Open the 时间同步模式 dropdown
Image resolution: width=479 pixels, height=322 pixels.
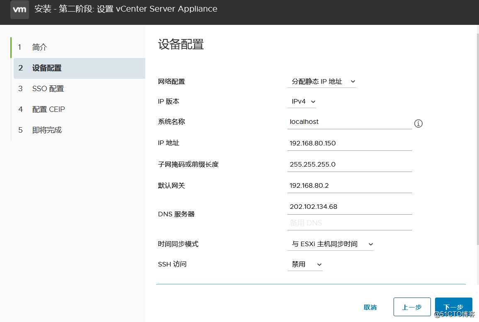pos(330,244)
